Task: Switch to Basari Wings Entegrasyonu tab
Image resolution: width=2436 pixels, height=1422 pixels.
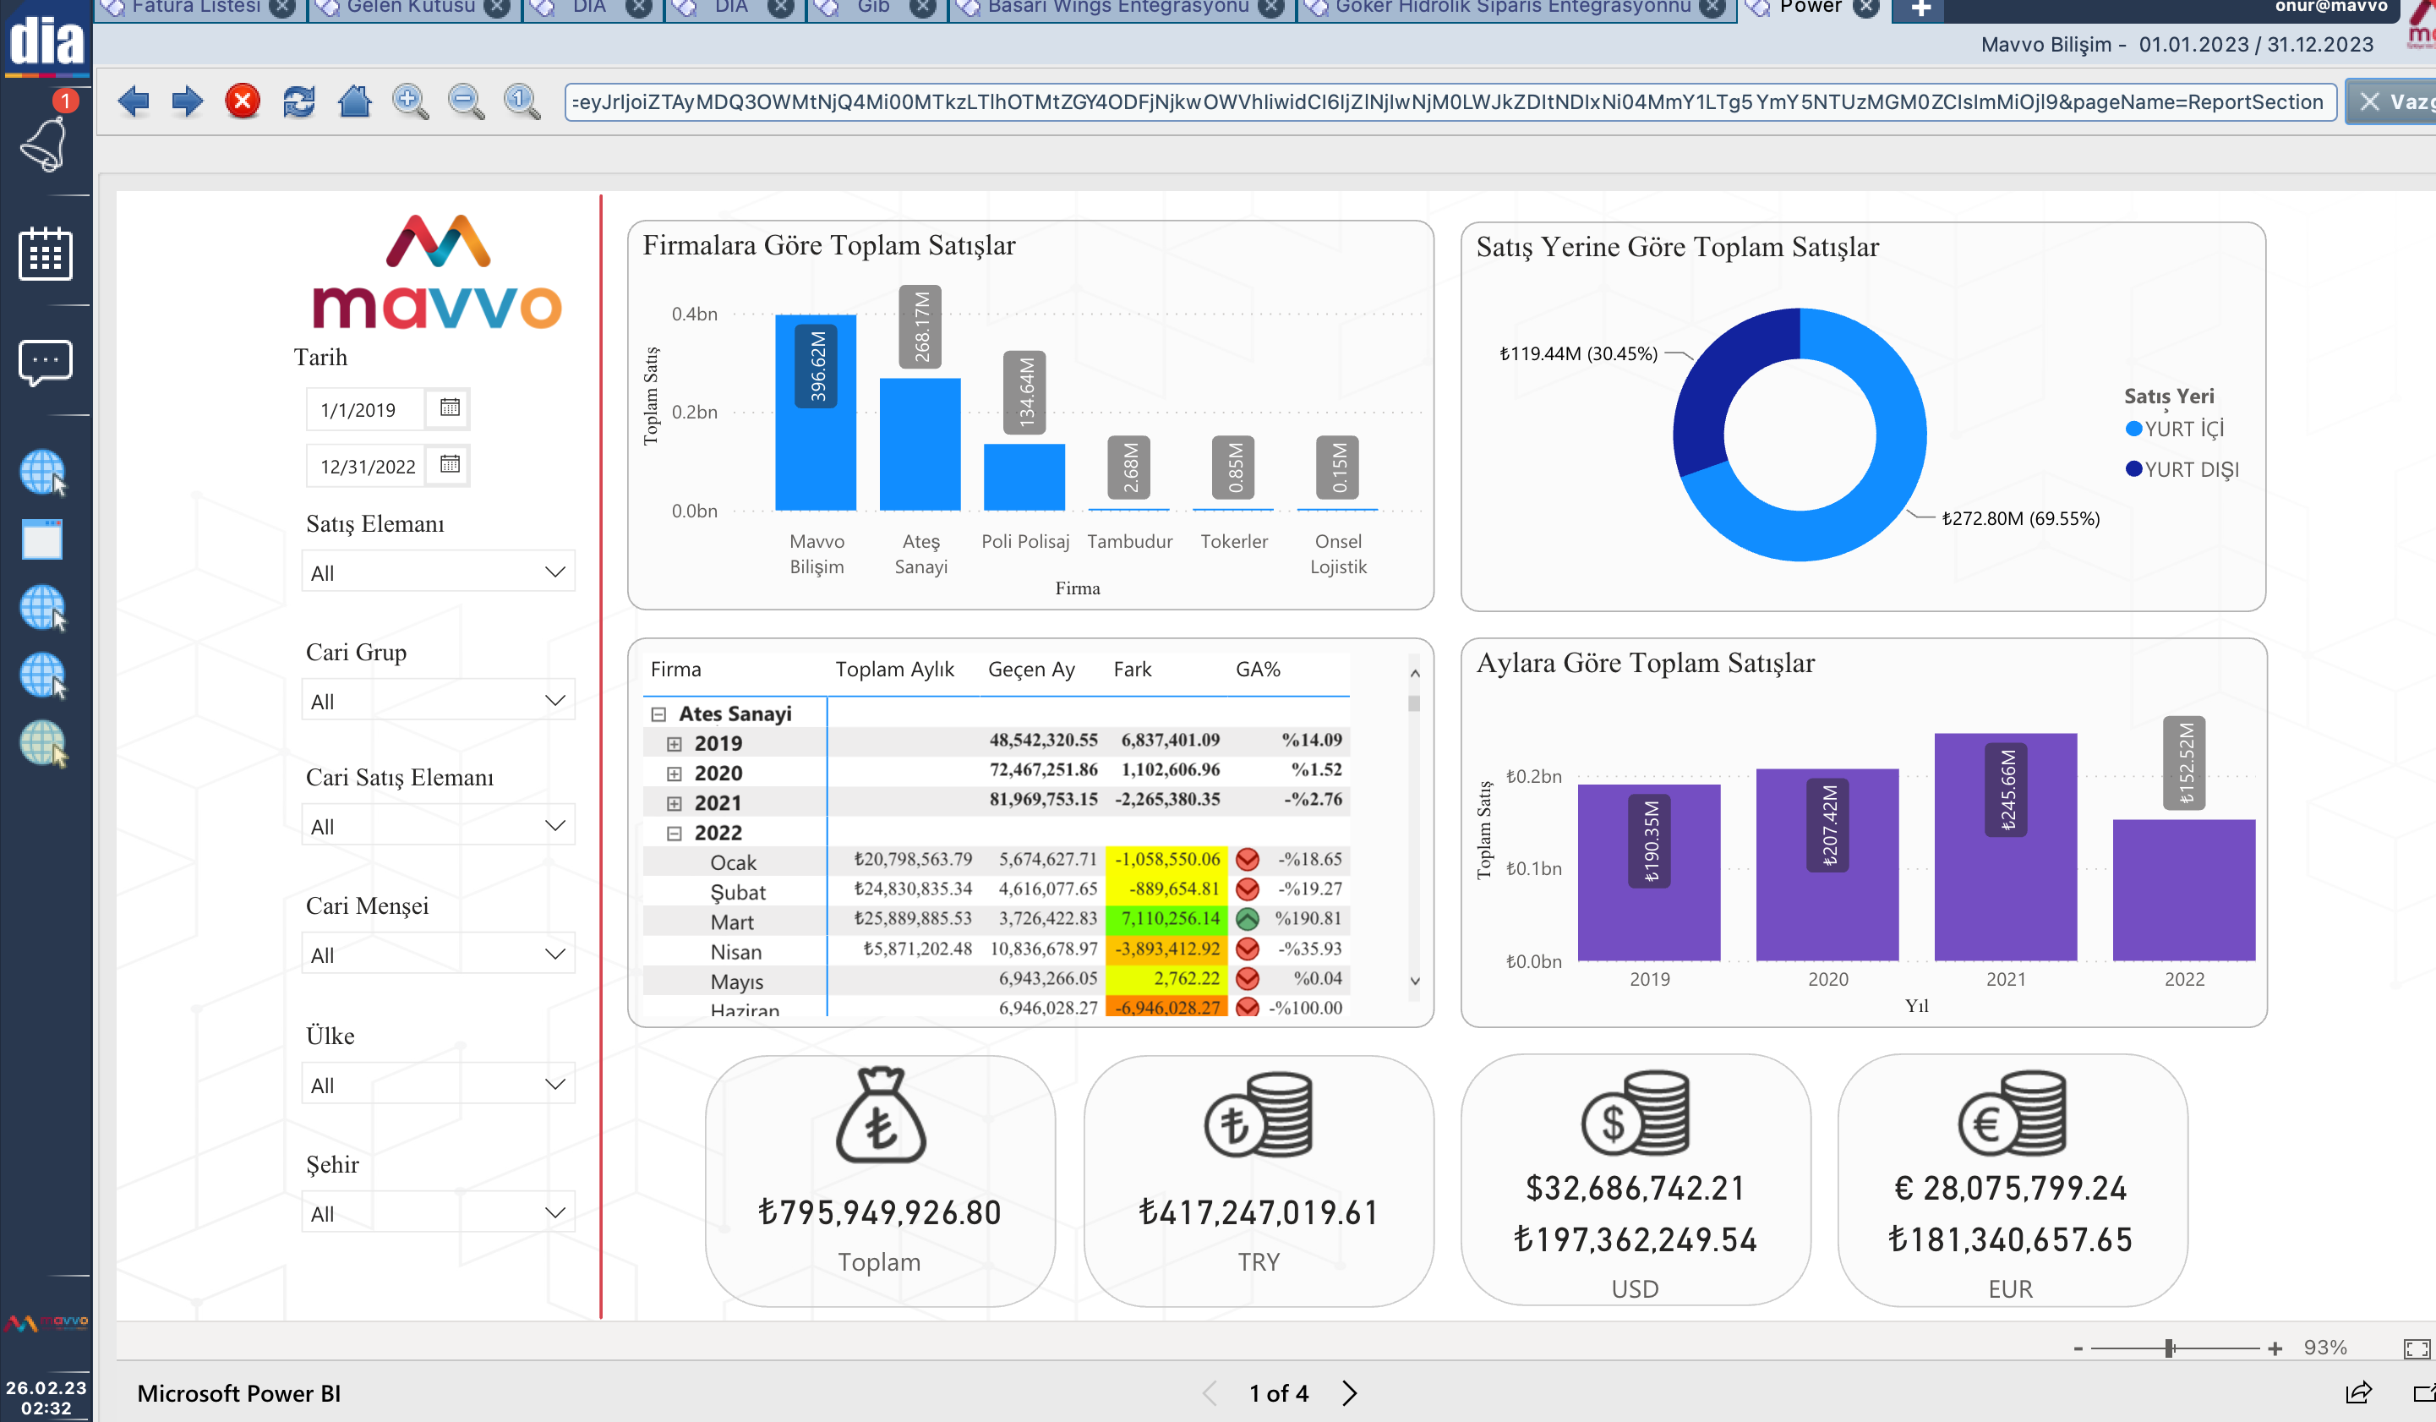Action: [x=1117, y=8]
